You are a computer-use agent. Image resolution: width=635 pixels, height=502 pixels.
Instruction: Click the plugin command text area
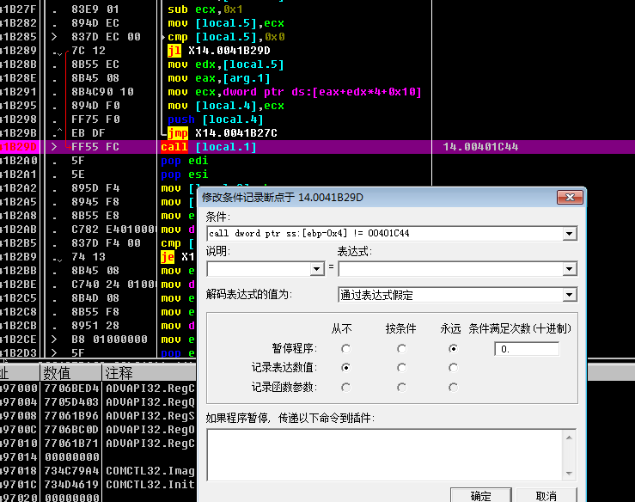[385, 455]
